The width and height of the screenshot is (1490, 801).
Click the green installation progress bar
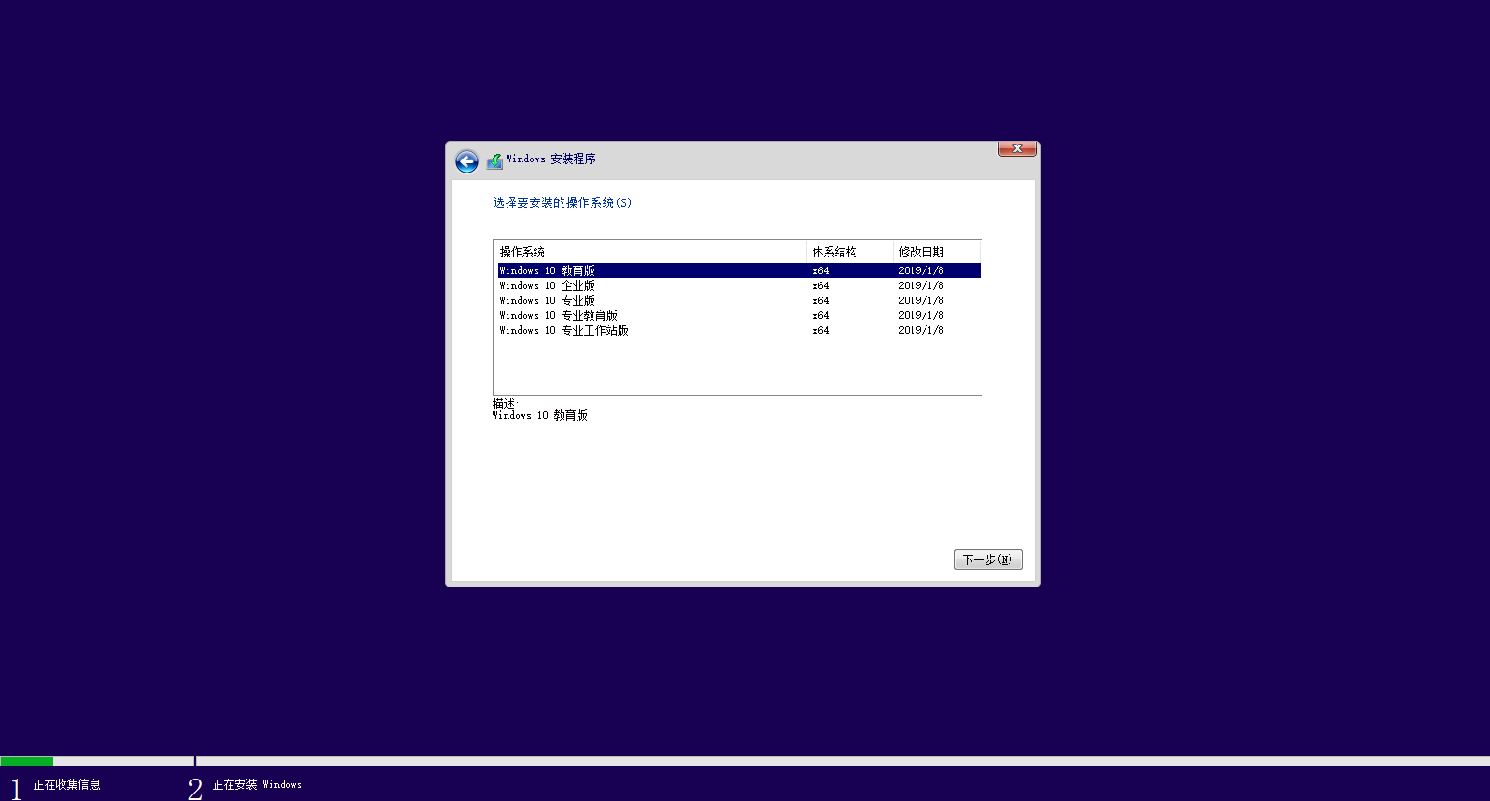(x=27, y=761)
